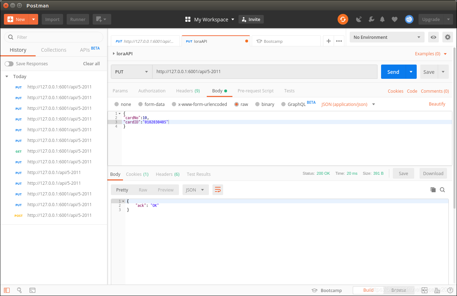This screenshot has height=296, width=457.
Task: Open Postman Console icon in status bar
Action: click(32, 290)
